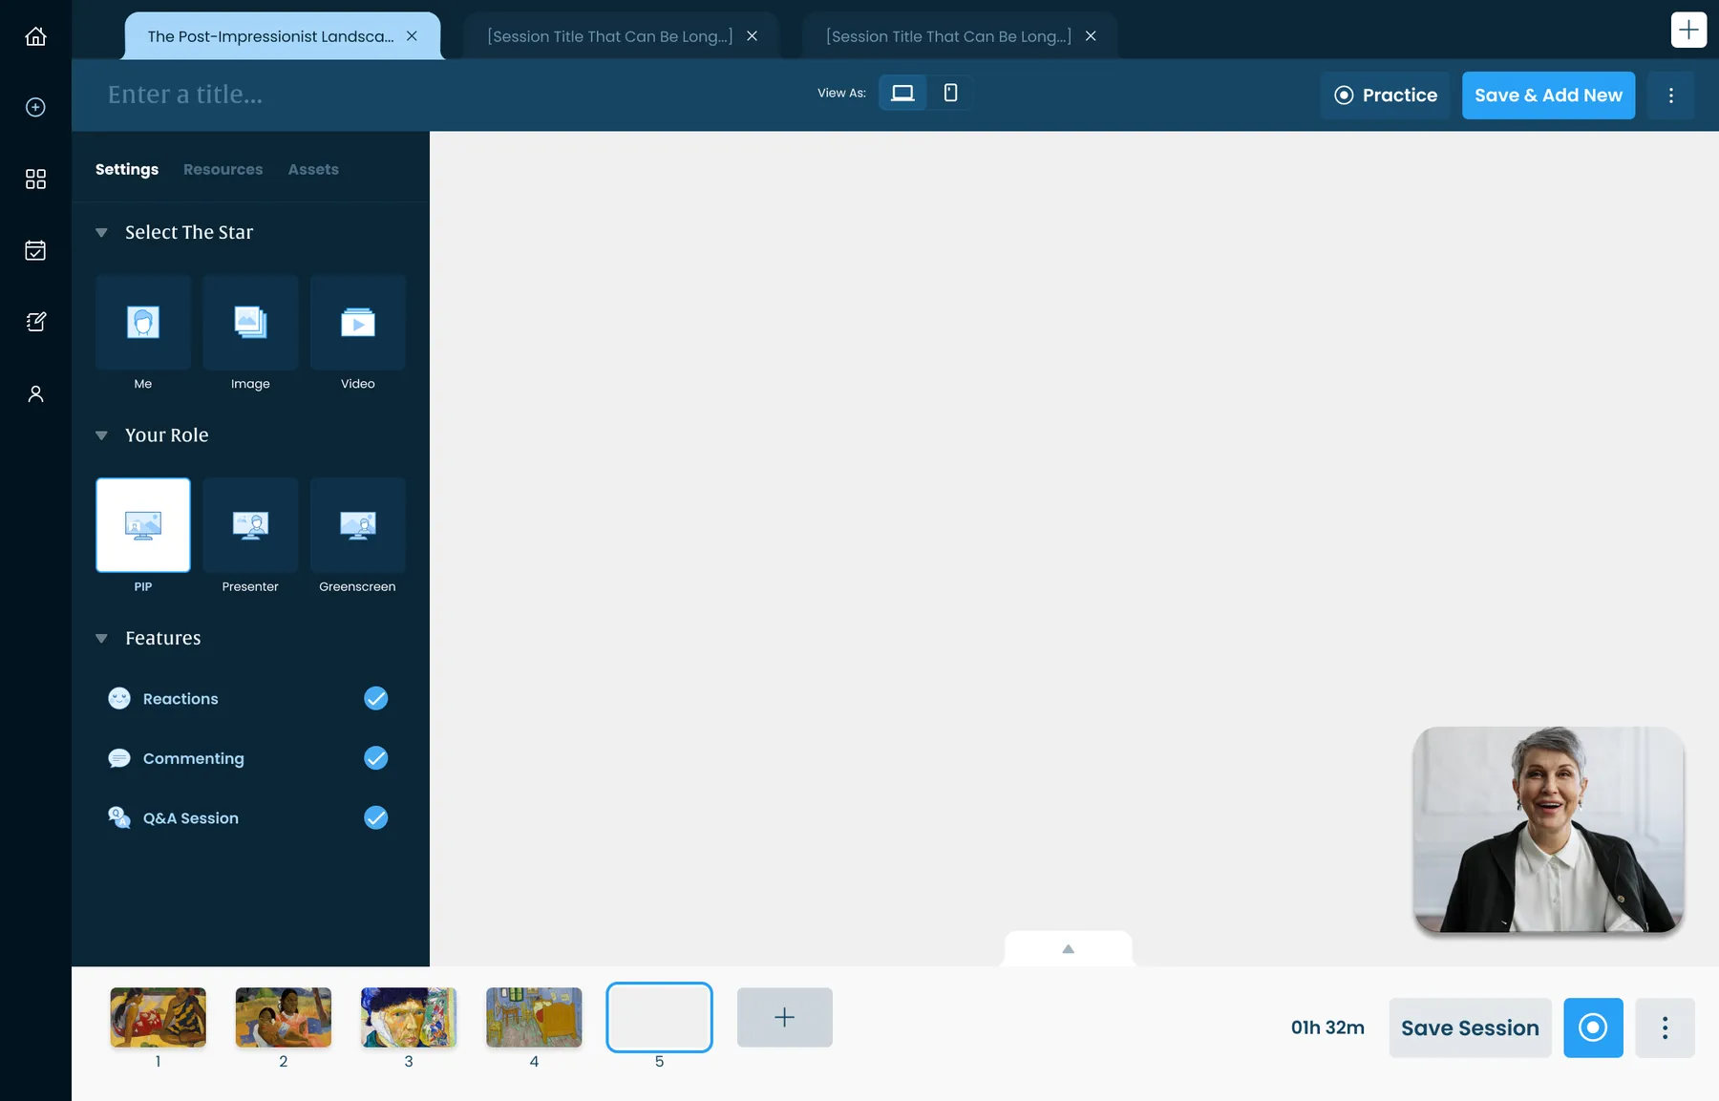Add a new slide with the plus tile
This screenshot has height=1101, width=1719.
[784, 1017]
